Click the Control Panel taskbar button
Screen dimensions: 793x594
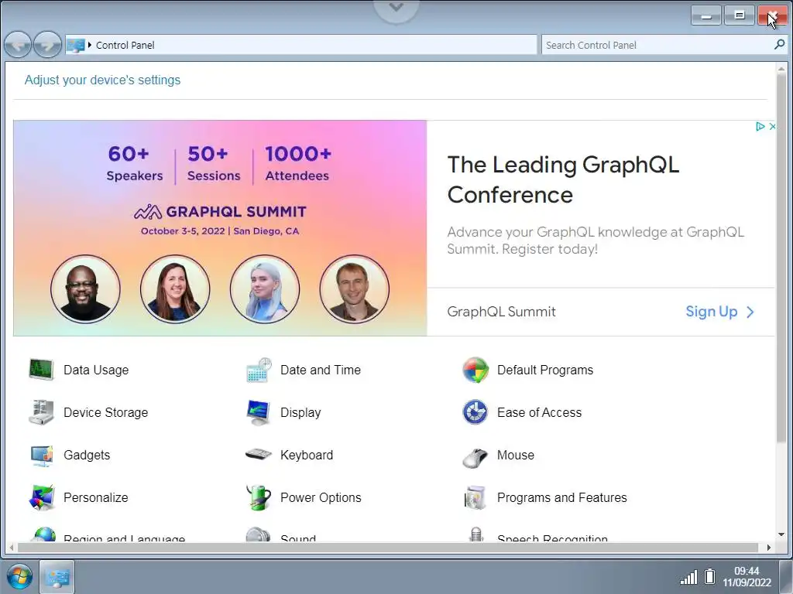click(x=57, y=576)
